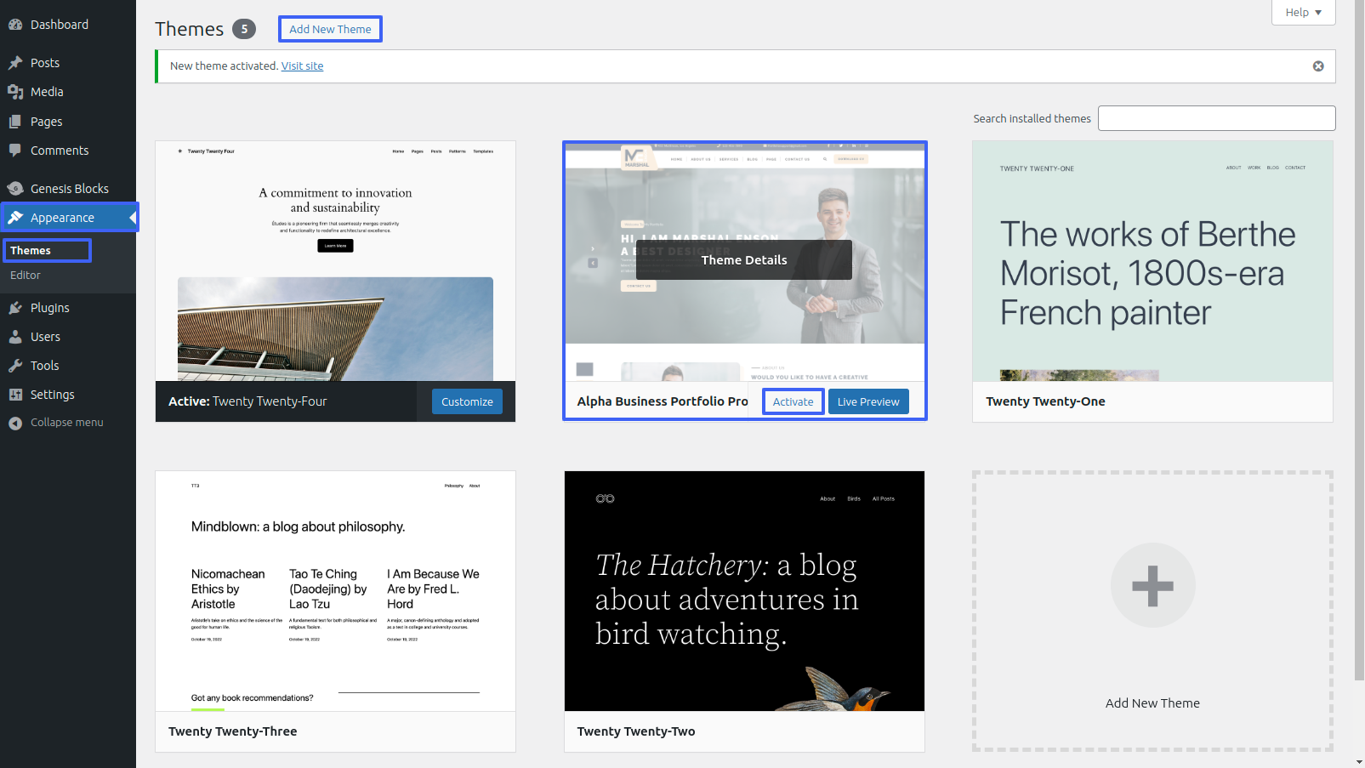The height and width of the screenshot is (768, 1365).
Task: Click the Twenty Twenty-Three theme name
Action: [232, 731]
